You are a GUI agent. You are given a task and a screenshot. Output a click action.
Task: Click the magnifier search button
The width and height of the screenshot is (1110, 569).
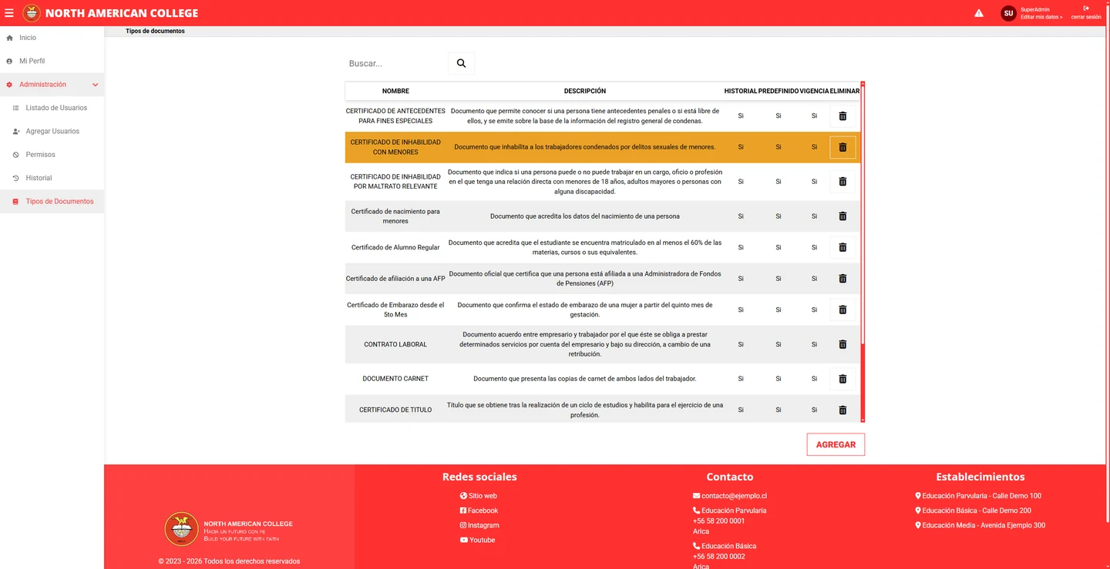click(x=461, y=63)
